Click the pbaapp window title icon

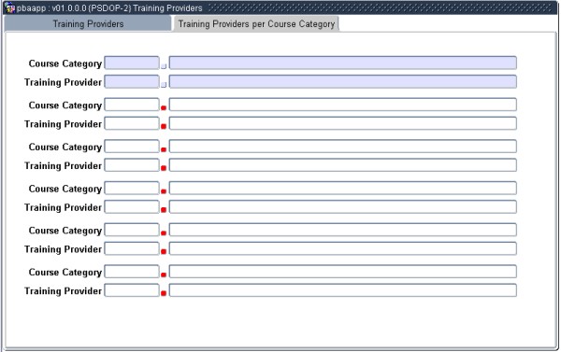(x=10, y=7)
